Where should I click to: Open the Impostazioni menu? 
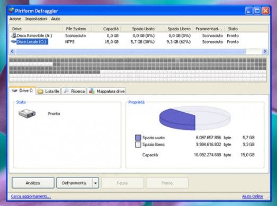[36, 19]
